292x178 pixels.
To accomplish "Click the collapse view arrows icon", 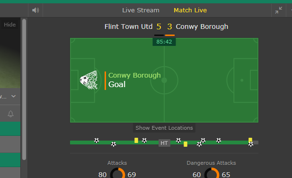I will (279, 10).
